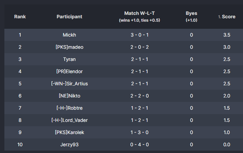Sort by the Score column header

click(228, 17)
